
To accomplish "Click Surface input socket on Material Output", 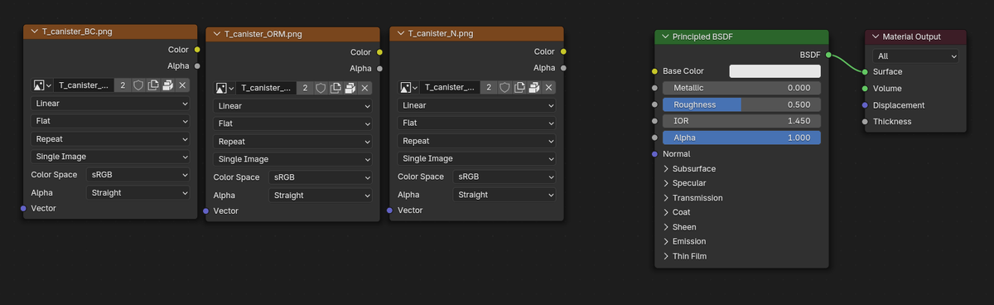I will click(x=865, y=71).
